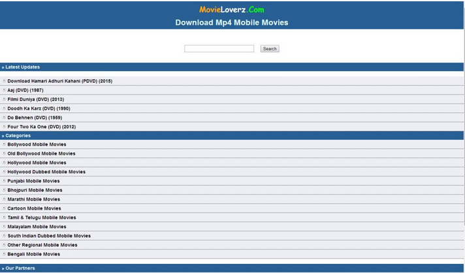Open Filmi Duniya (DVD) (2013) link
The width and height of the screenshot is (465, 273).
pyautogui.click(x=35, y=99)
